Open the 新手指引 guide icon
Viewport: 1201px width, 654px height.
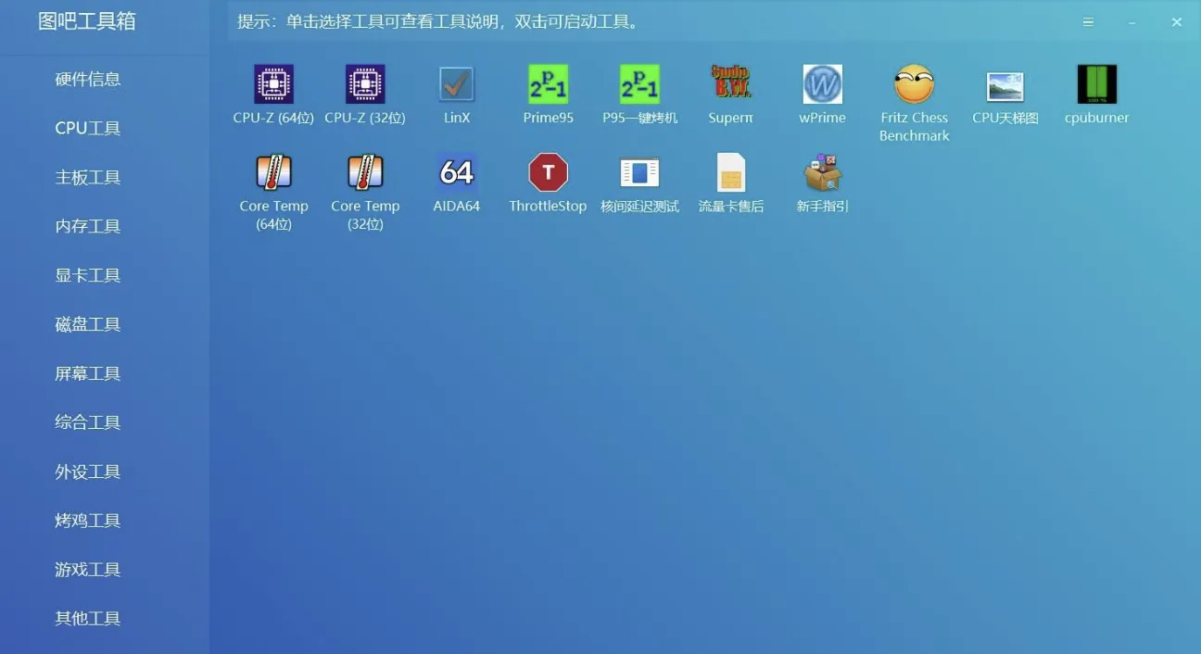(x=822, y=172)
